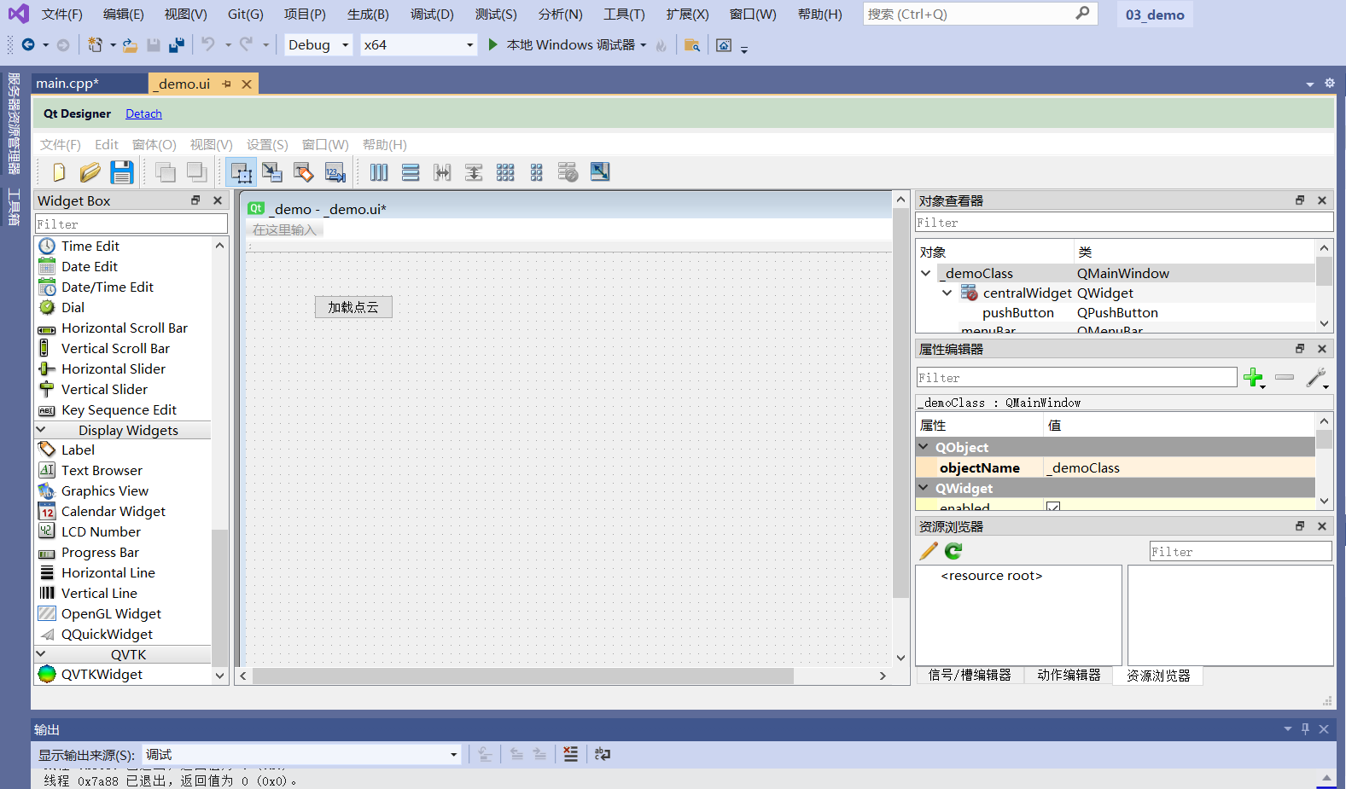Click the New form icon in Qt Designer
The width and height of the screenshot is (1346, 789).
[59, 172]
